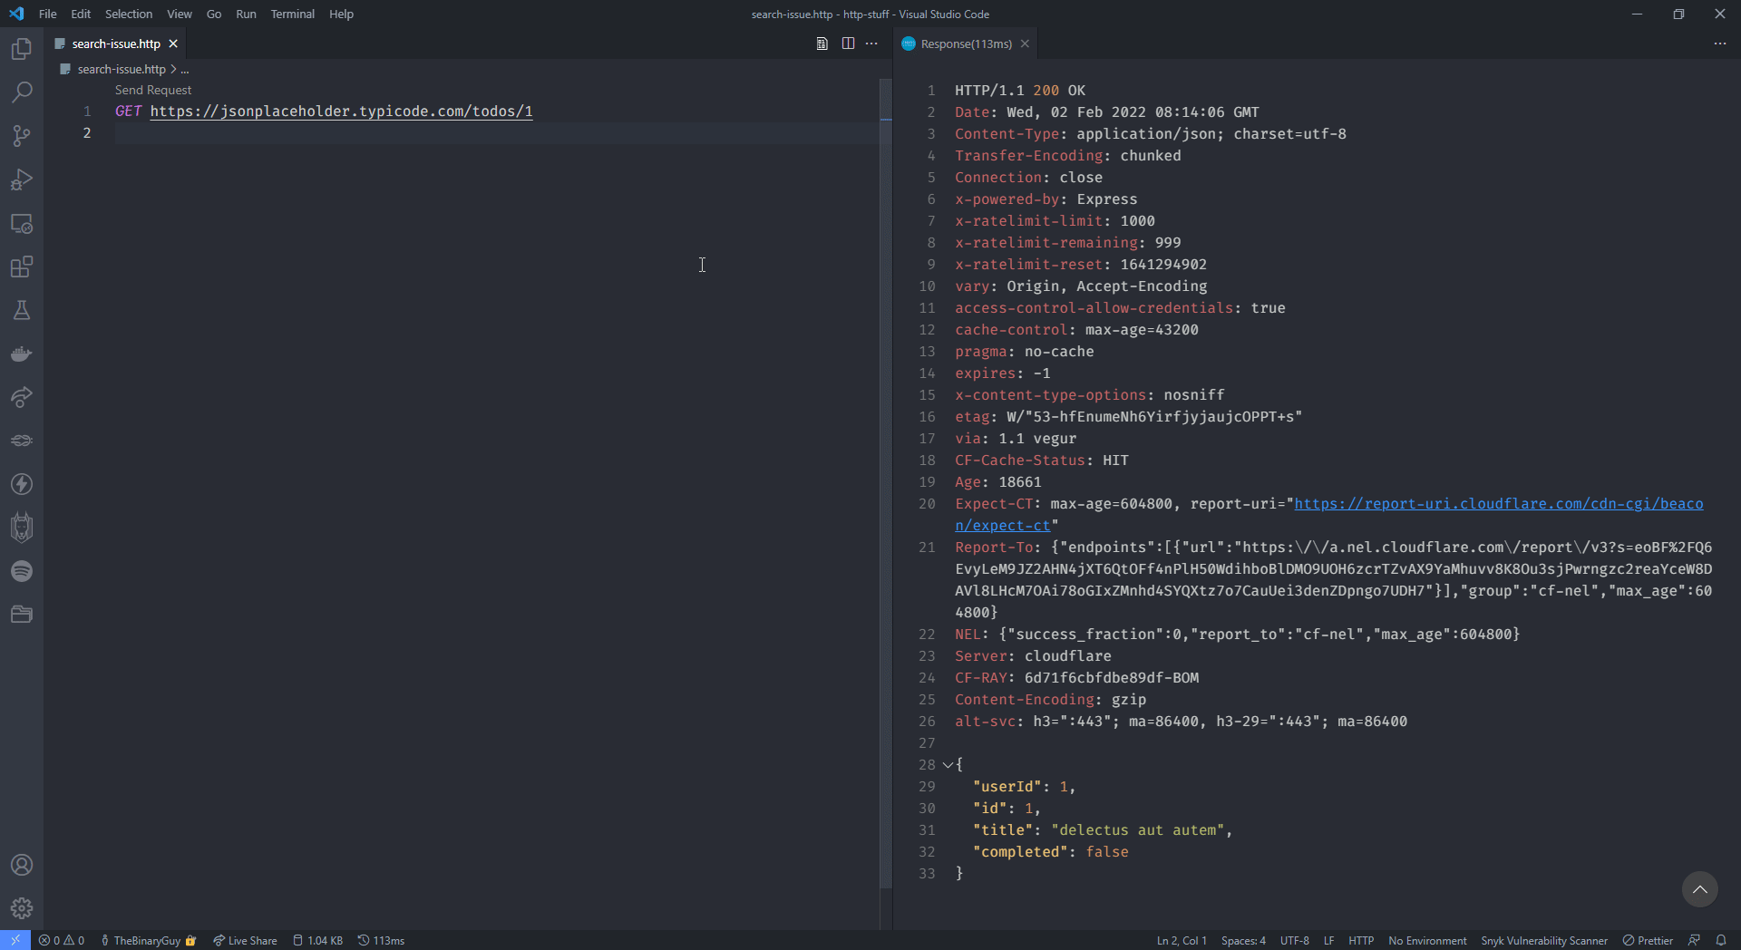Image resolution: width=1741 pixels, height=950 pixels.
Task: Open the Search panel
Action: click(x=22, y=92)
